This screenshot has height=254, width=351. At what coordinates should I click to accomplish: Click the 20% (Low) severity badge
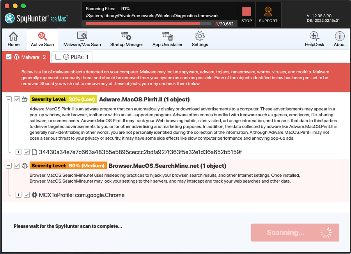63,99
